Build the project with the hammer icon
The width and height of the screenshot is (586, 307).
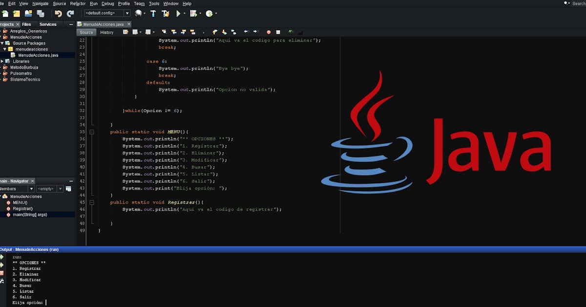[x=153, y=14]
